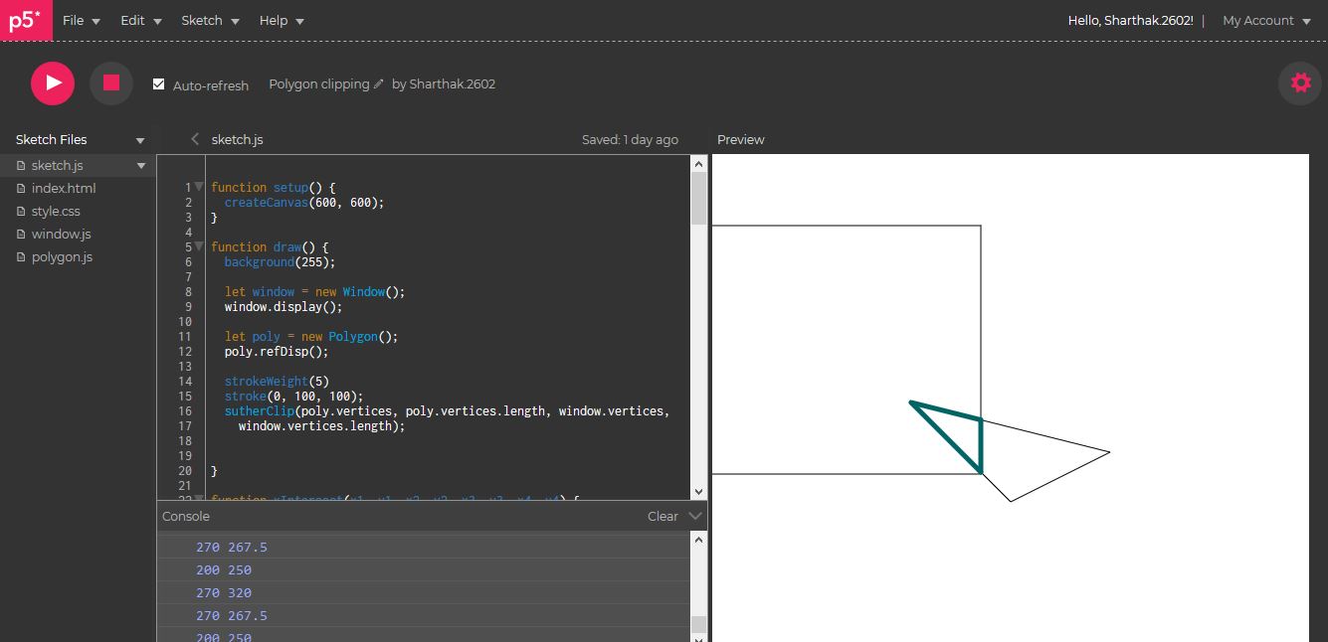1328x642 pixels.
Task: Open the window.js file
Action: coord(60,234)
